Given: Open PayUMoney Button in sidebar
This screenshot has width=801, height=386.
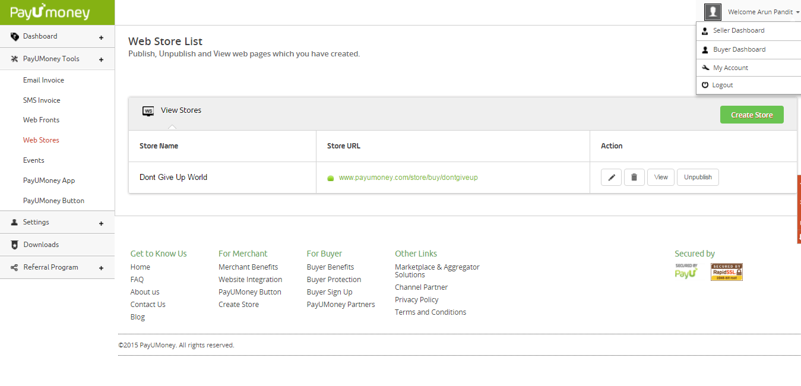Looking at the screenshot, I should pos(53,201).
